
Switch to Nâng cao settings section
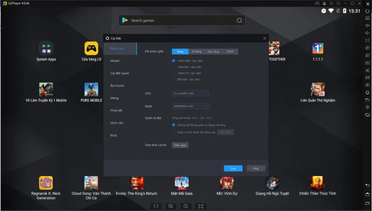point(120,49)
